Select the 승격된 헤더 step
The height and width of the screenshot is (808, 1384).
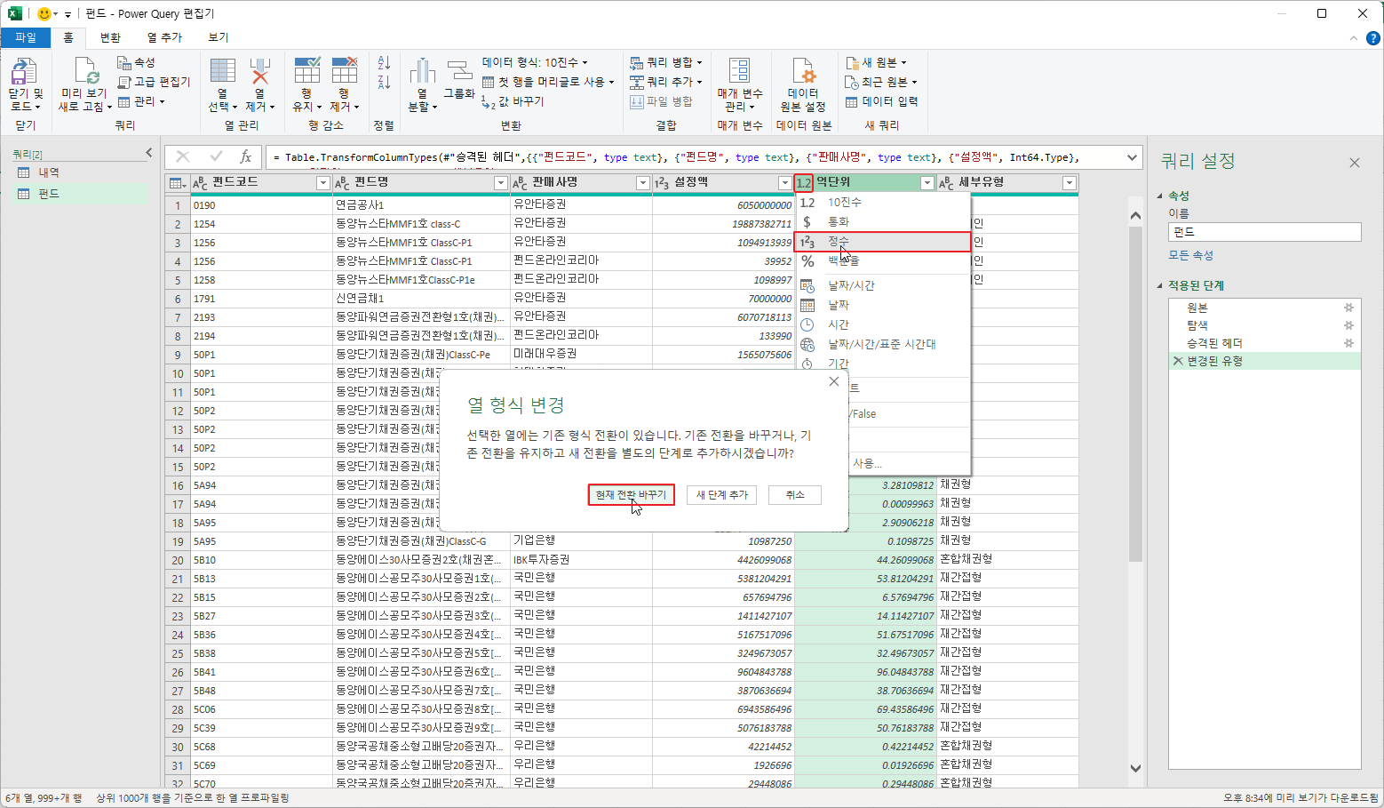pos(1264,343)
